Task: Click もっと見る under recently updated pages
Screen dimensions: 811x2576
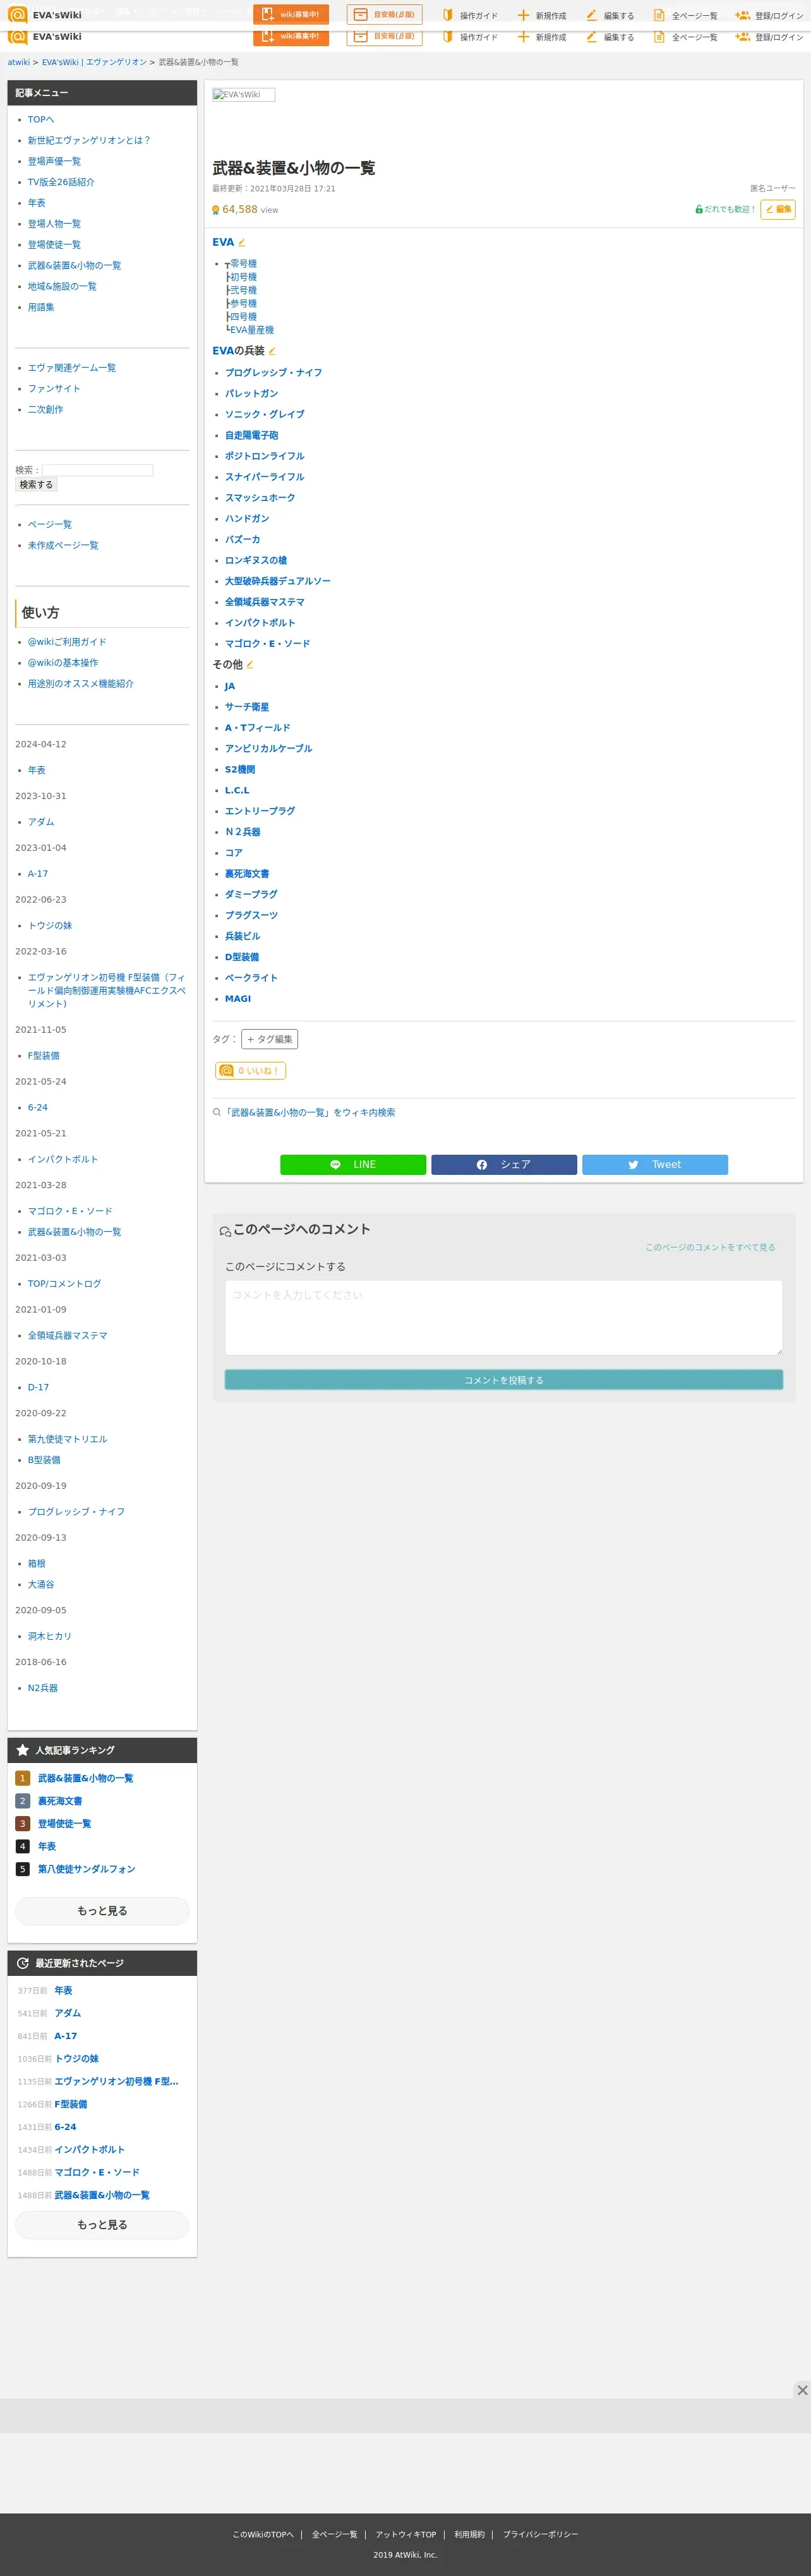Action: (x=102, y=2225)
